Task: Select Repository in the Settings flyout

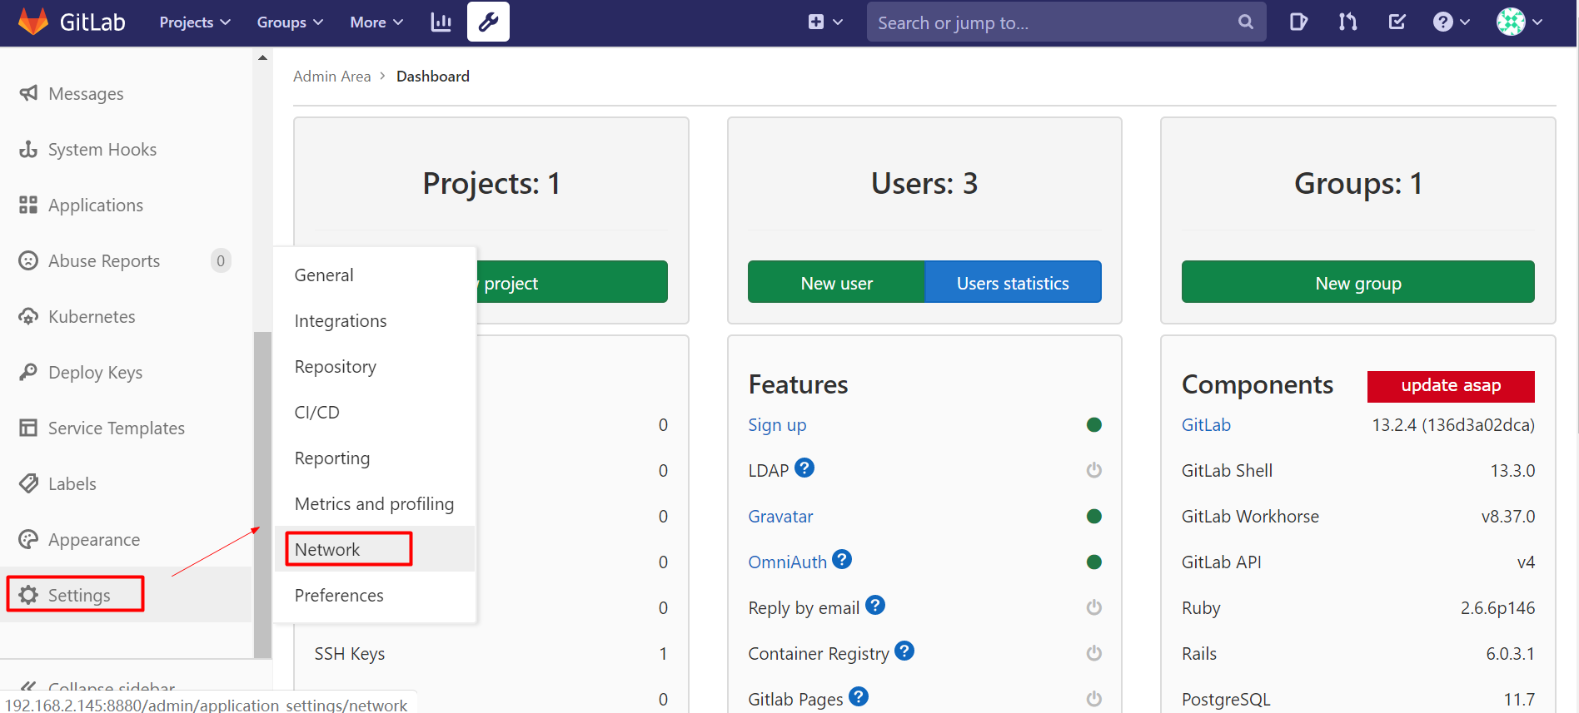Action: 375,366
